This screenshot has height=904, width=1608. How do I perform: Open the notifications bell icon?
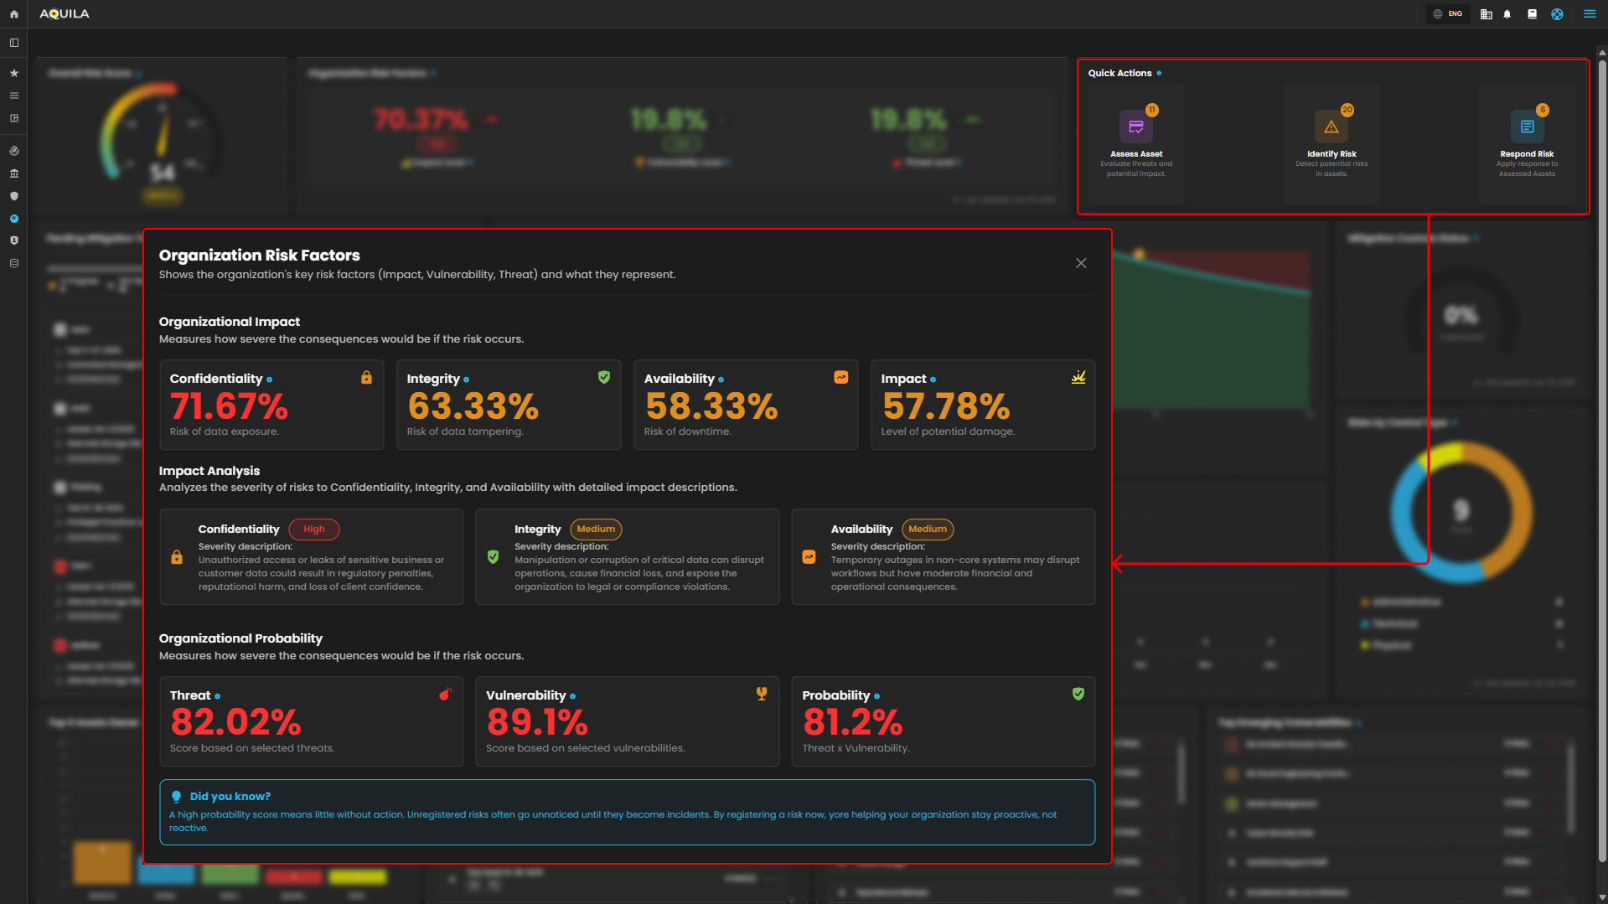click(x=1507, y=14)
